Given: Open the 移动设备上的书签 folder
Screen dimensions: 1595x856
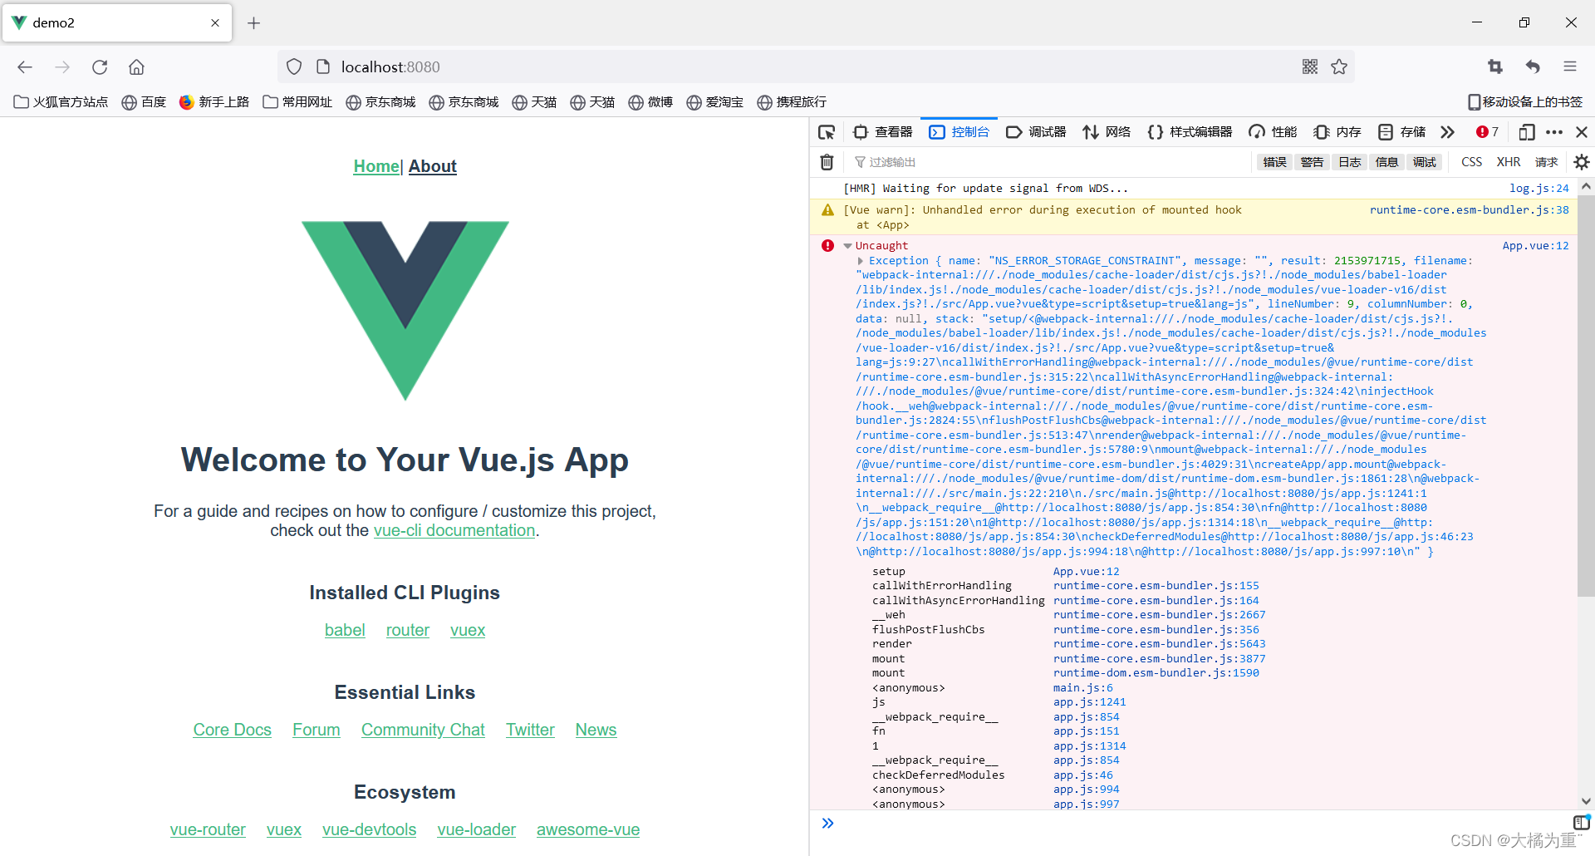Looking at the screenshot, I should tap(1524, 102).
